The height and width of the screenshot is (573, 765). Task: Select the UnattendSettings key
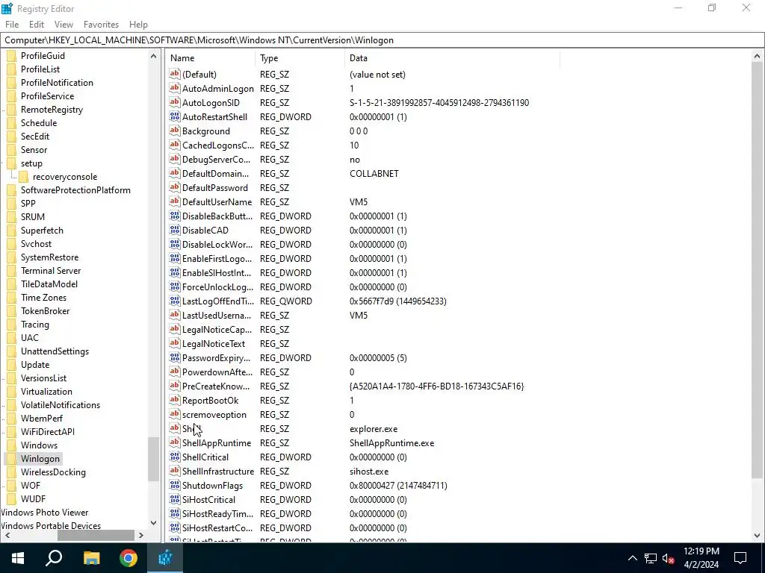(x=55, y=351)
